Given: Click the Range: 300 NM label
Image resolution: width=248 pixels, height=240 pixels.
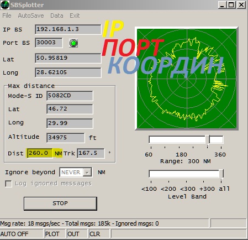Looking at the screenshot, I should point(186,161).
